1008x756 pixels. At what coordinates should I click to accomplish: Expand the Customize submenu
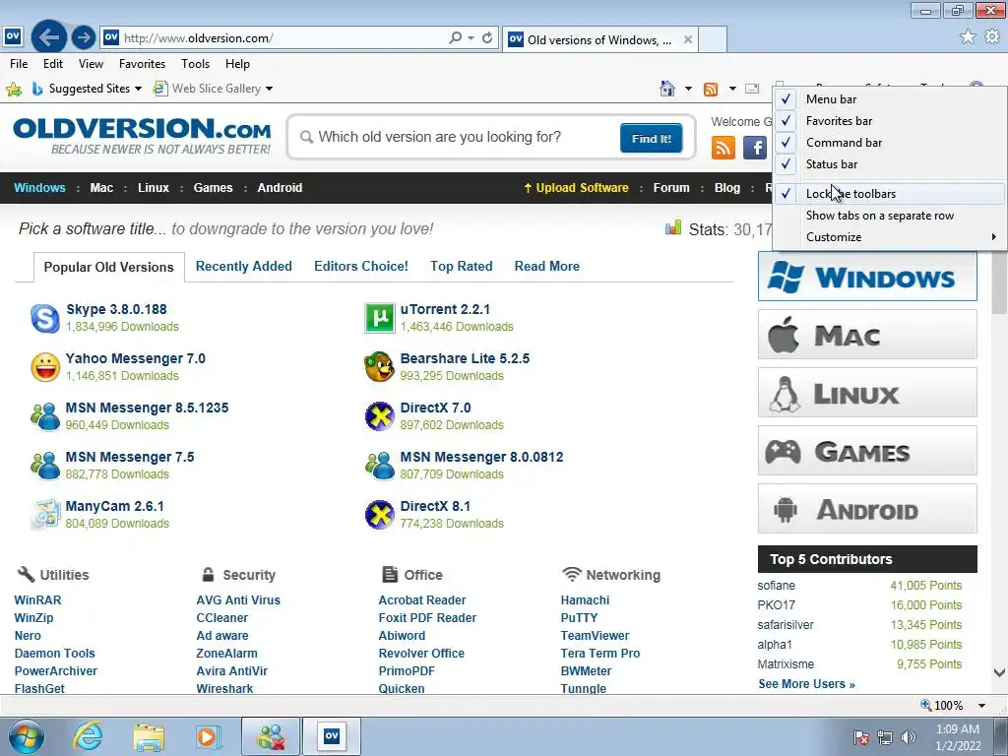point(890,237)
